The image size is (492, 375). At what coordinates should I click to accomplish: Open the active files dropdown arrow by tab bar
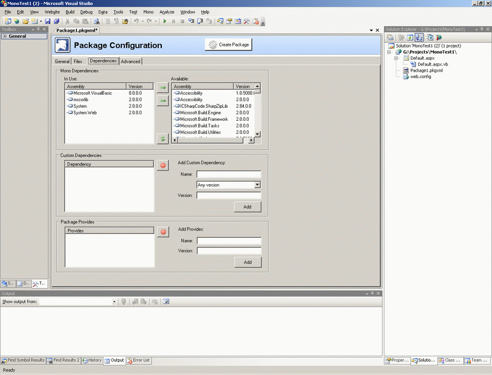pyautogui.click(x=371, y=30)
